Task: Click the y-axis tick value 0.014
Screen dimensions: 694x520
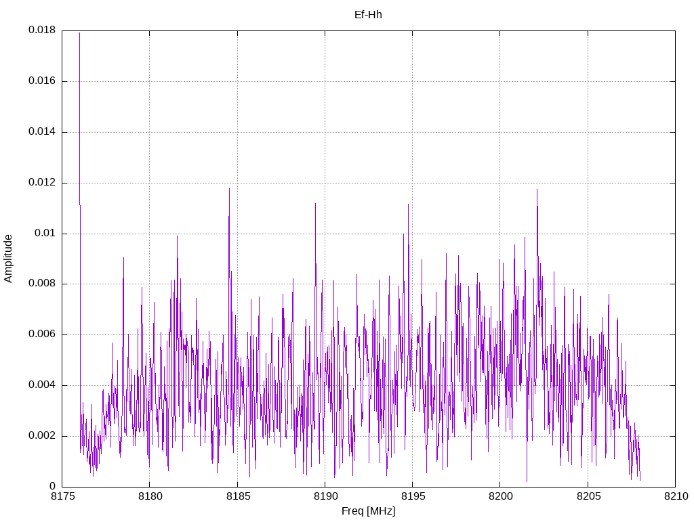Action: [42, 132]
